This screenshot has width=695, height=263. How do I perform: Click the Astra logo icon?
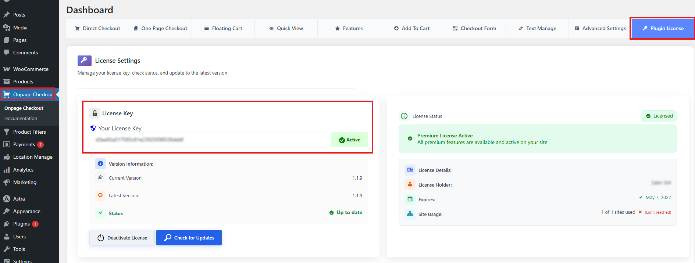[x=7, y=199]
